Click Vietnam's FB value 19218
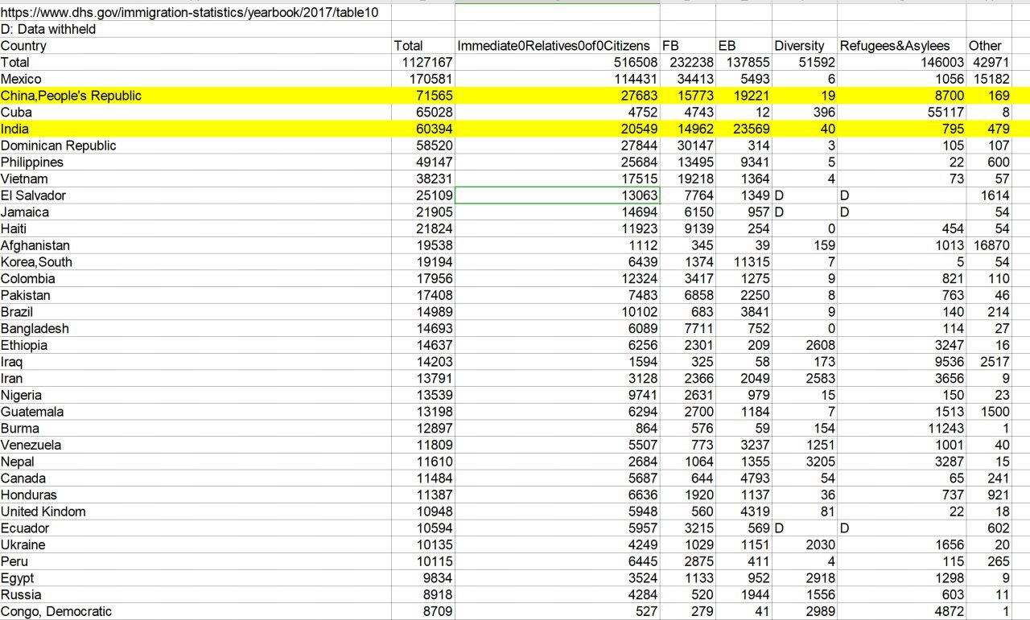This screenshot has width=1030, height=620. (x=688, y=179)
